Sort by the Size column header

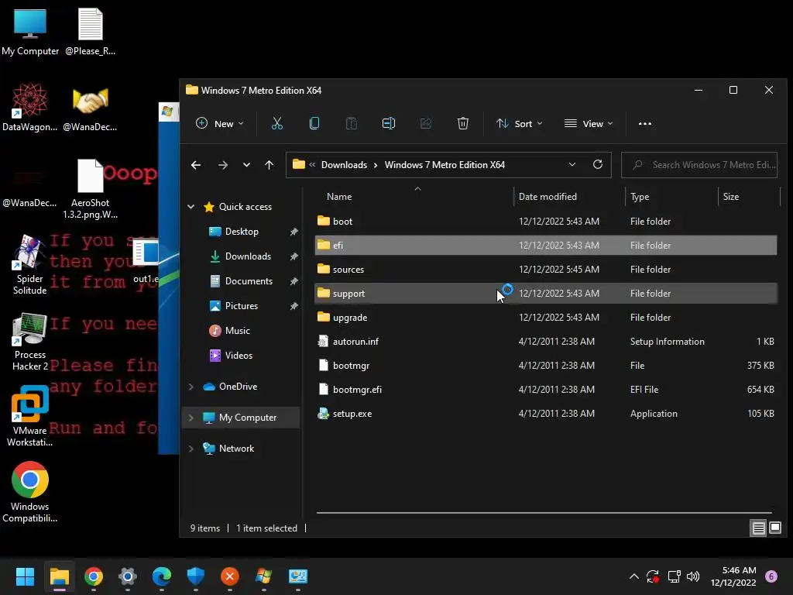[730, 196]
